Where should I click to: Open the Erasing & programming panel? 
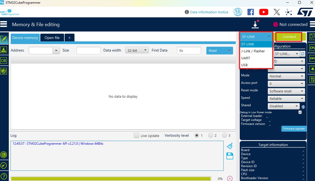point(4,50)
